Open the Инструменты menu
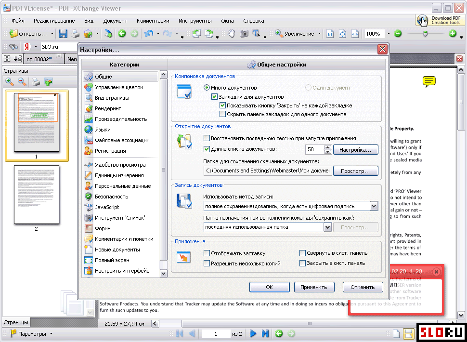This screenshot has width=467, height=342. [195, 21]
